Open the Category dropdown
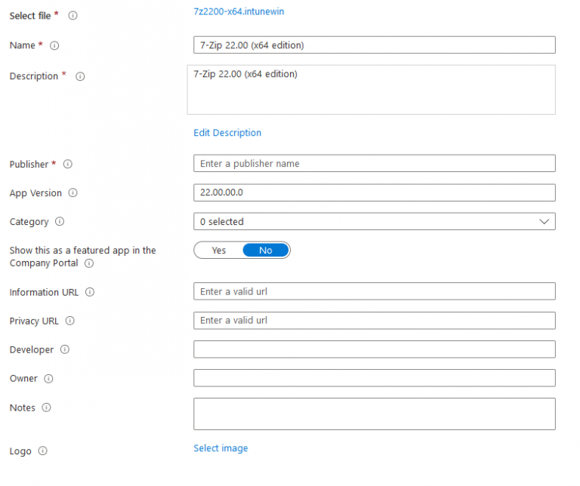Image resolution: width=580 pixels, height=486 pixels. tap(375, 221)
